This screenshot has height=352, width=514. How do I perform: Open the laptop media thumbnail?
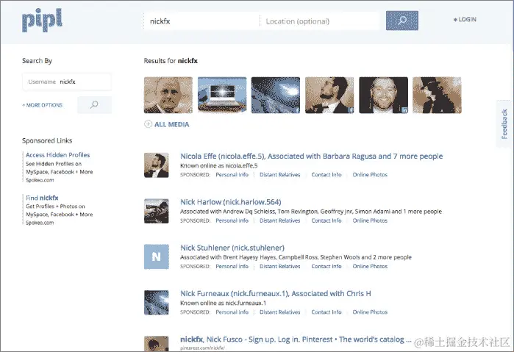[x=222, y=95]
